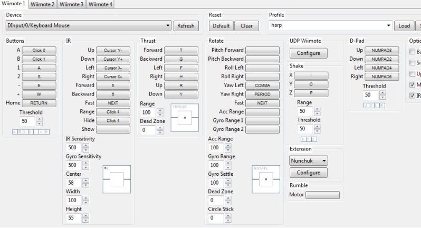Click the ROTATE preview indicator box

point(266,179)
